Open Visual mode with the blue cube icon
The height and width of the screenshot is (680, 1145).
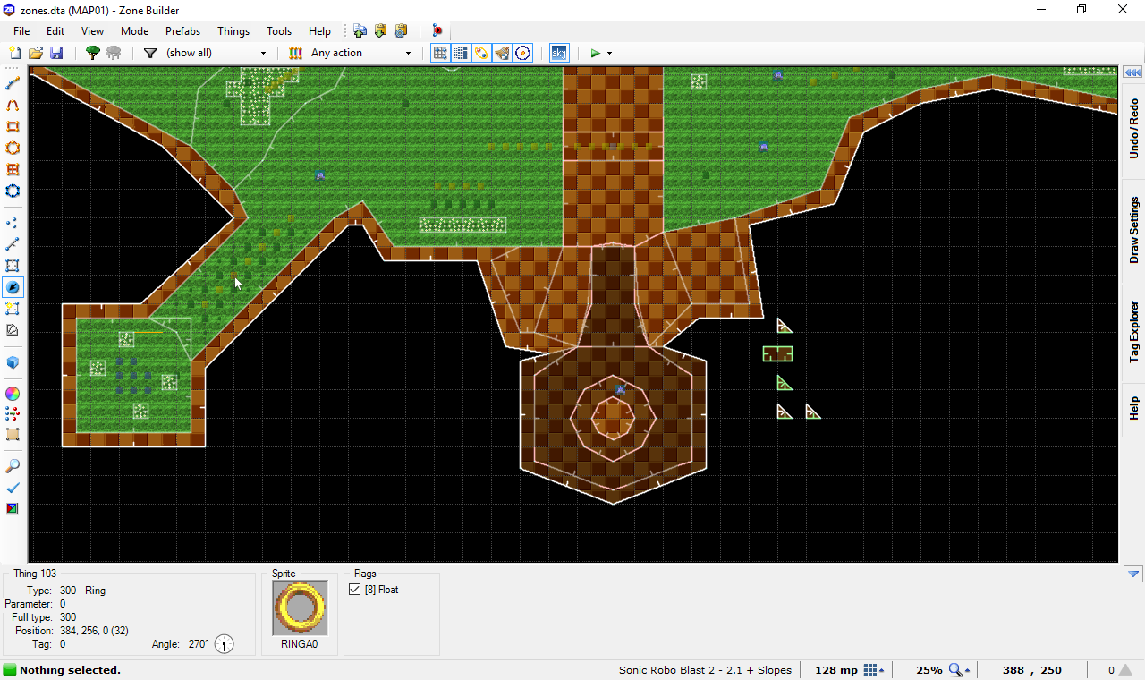pos(13,362)
